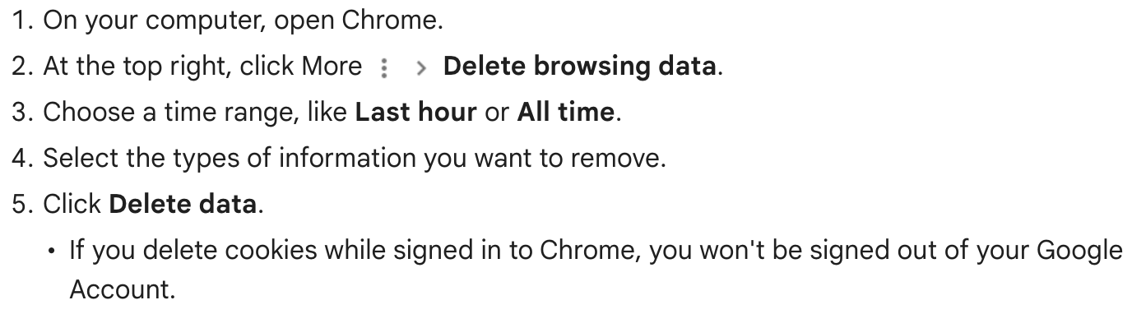This screenshot has height=314, width=1132.
Task: Click 'On your computer' in step one
Action: point(154,22)
